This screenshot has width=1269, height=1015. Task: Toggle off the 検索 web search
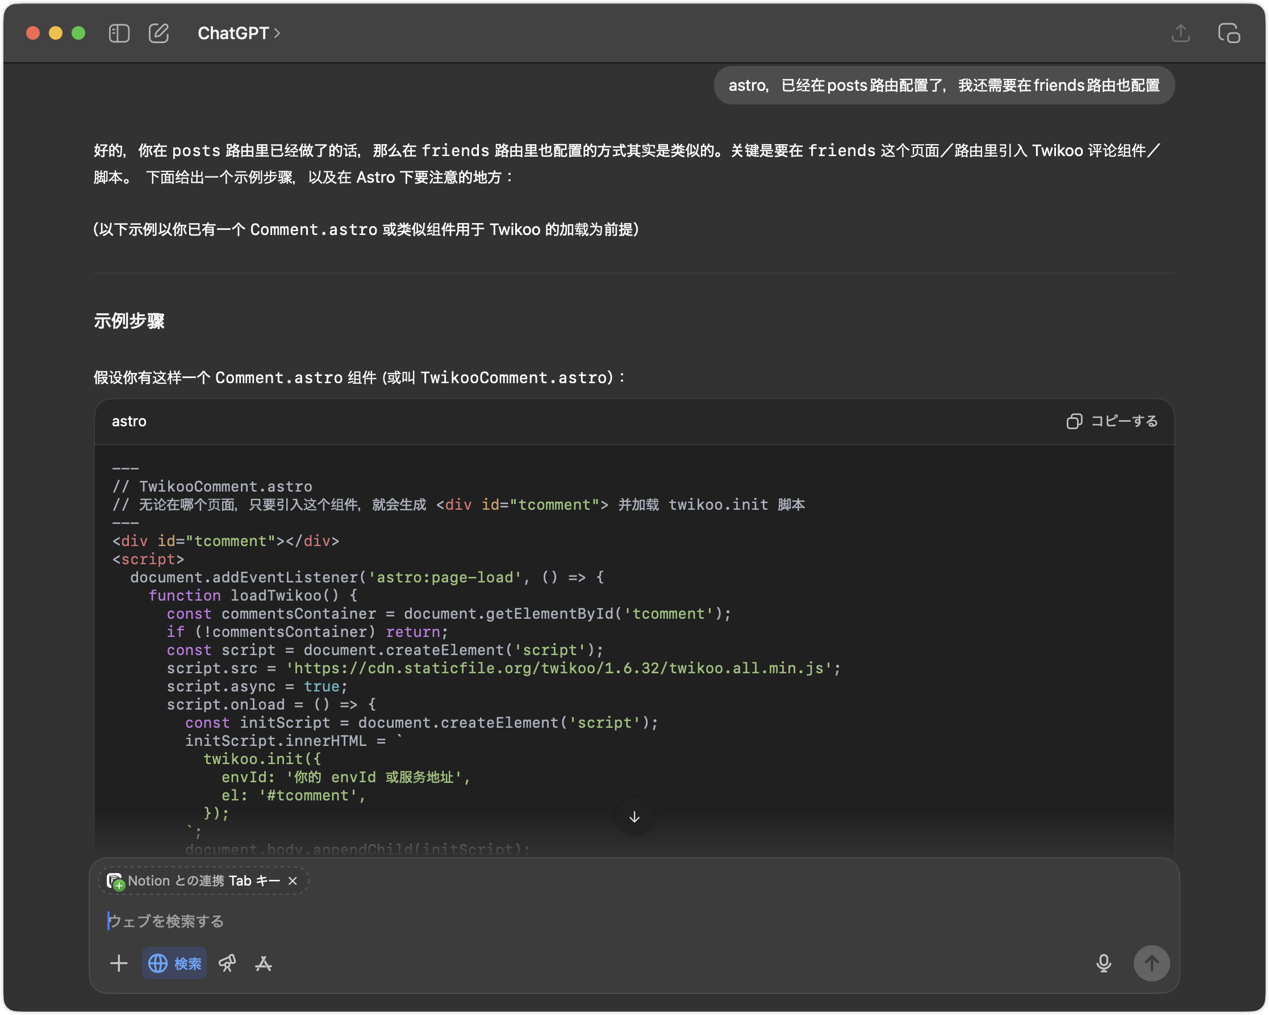pos(174,963)
